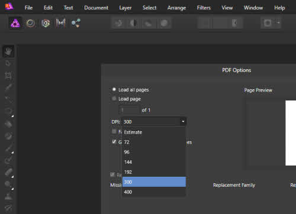This screenshot has width=296, height=214.
Task: Toggle the greyed Re… checkbox above Missing
Action: (112, 174)
